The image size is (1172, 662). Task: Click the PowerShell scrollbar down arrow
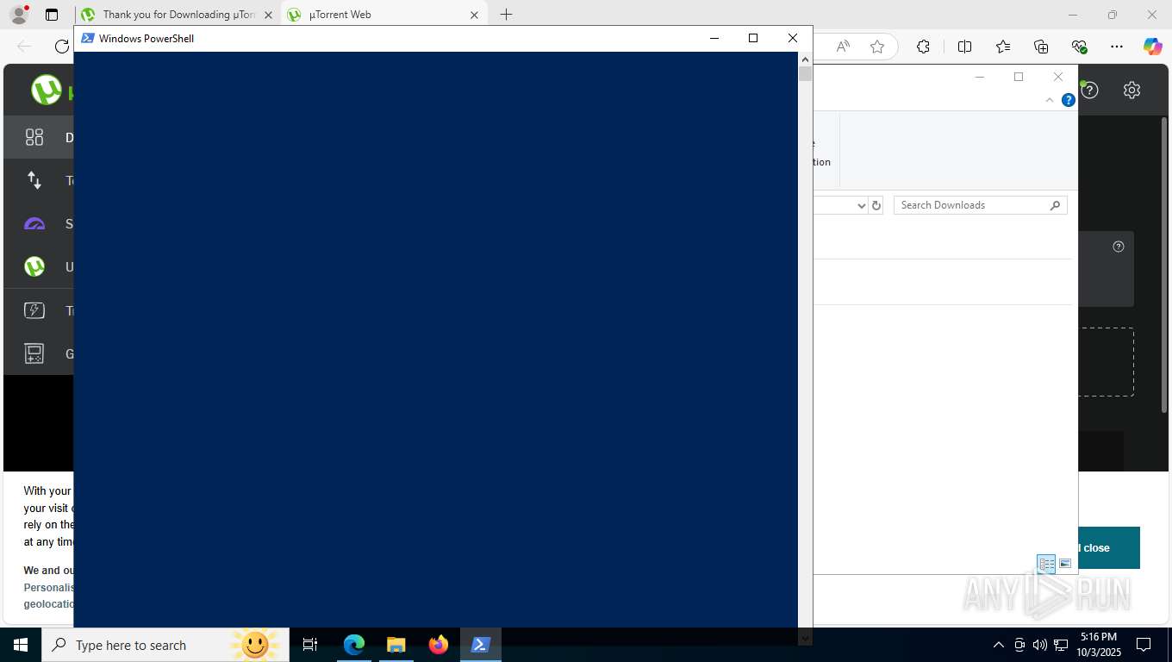[x=805, y=638]
